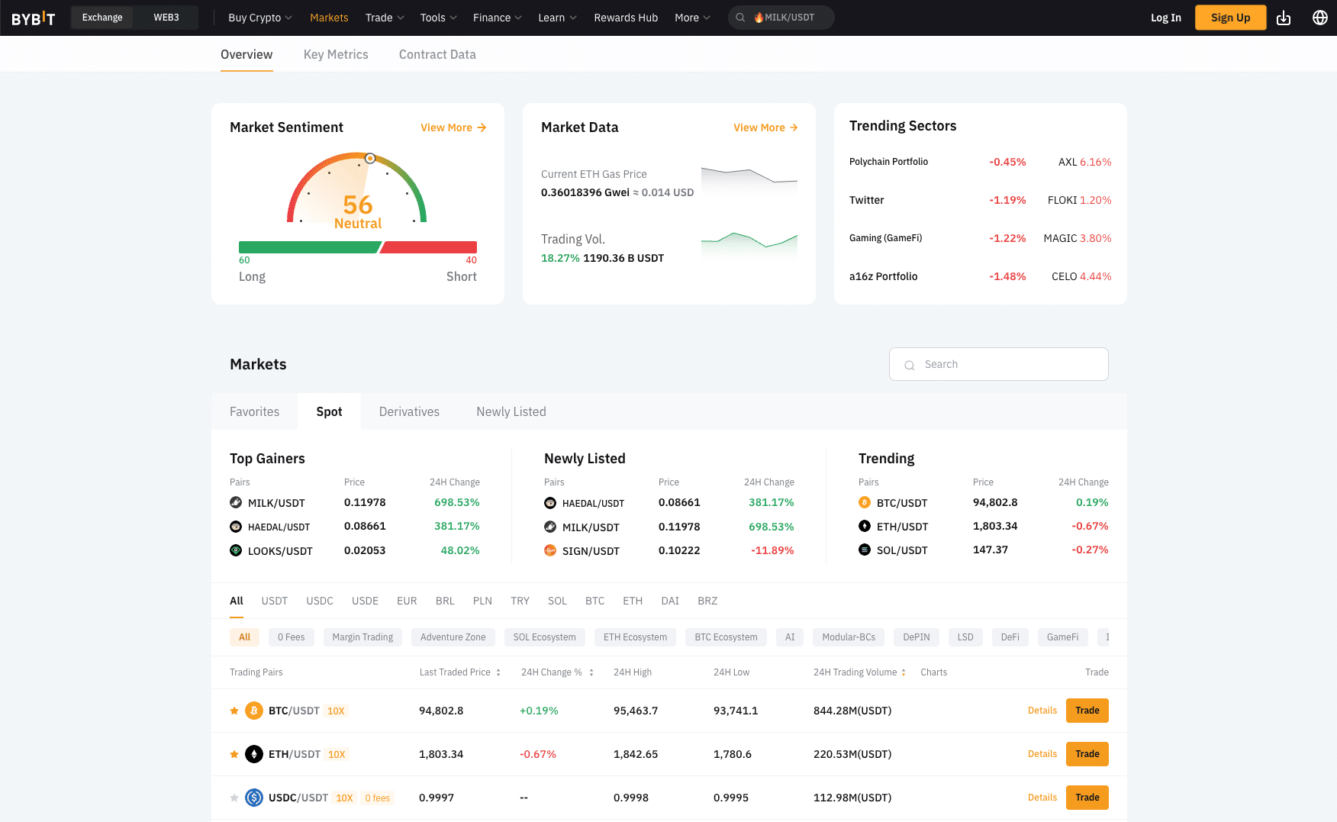Select the 0 Fees filter chip
The height and width of the screenshot is (822, 1337).
tap(292, 637)
